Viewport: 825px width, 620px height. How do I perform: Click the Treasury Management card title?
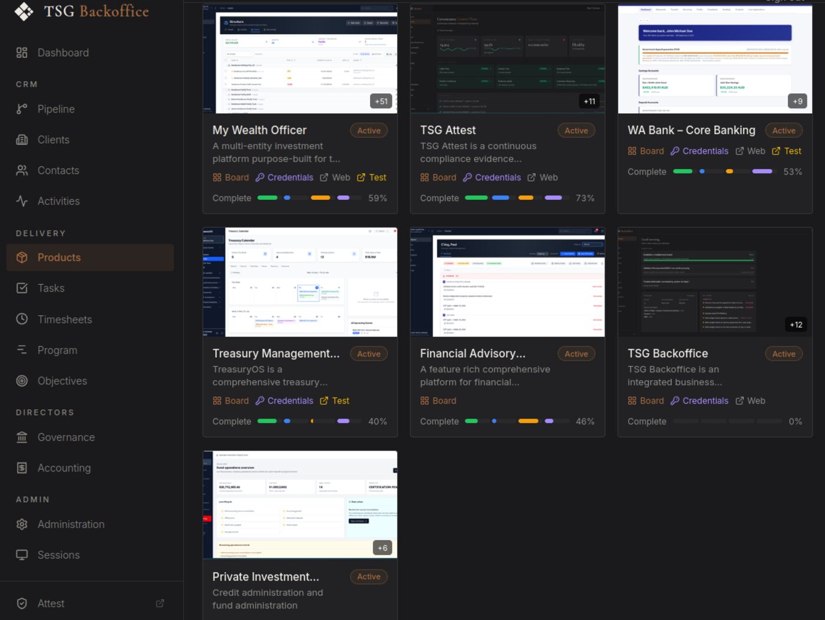tap(276, 354)
